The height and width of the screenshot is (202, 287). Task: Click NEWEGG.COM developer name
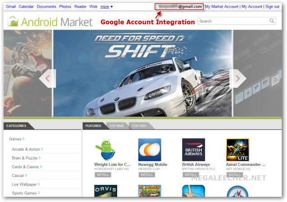pos(149,169)
